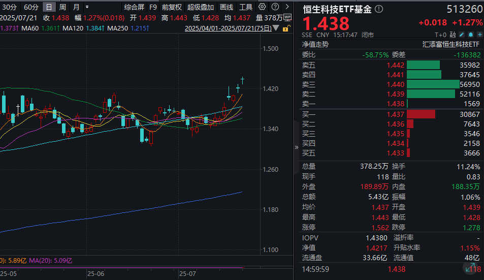
Task: Add the fund to watchlist with plus icon
Action: [478, 35]
